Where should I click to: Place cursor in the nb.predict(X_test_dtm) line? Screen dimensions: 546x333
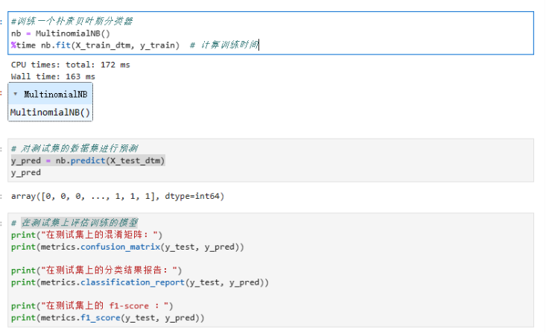[88, 161]
